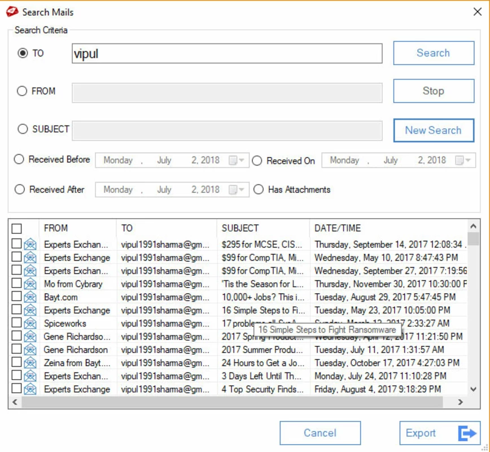490x452 pixels.
Task: Close the Search Mails dialog
Action: pyautogui.click(x=478, y=12)
